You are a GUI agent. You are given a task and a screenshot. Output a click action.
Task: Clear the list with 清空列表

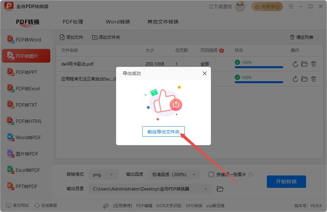302,37
